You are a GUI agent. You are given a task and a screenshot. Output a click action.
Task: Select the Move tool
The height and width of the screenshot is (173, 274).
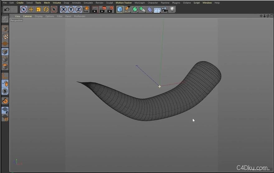[x=31, y=9]
